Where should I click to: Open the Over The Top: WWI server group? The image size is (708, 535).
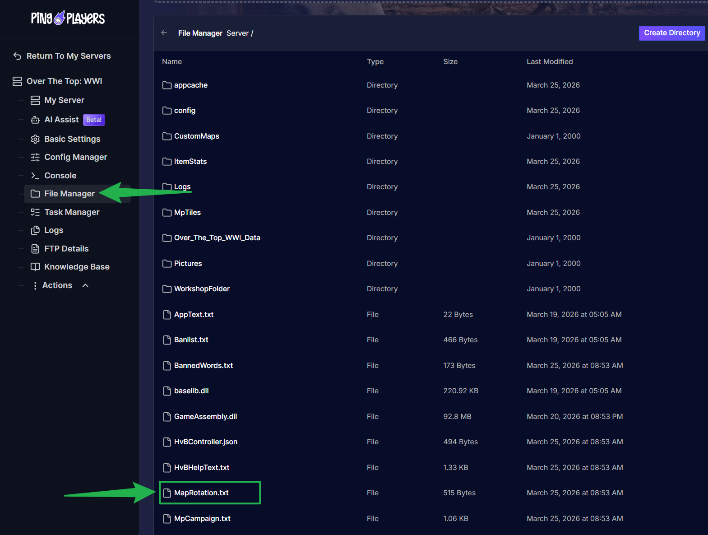[64, 81]
